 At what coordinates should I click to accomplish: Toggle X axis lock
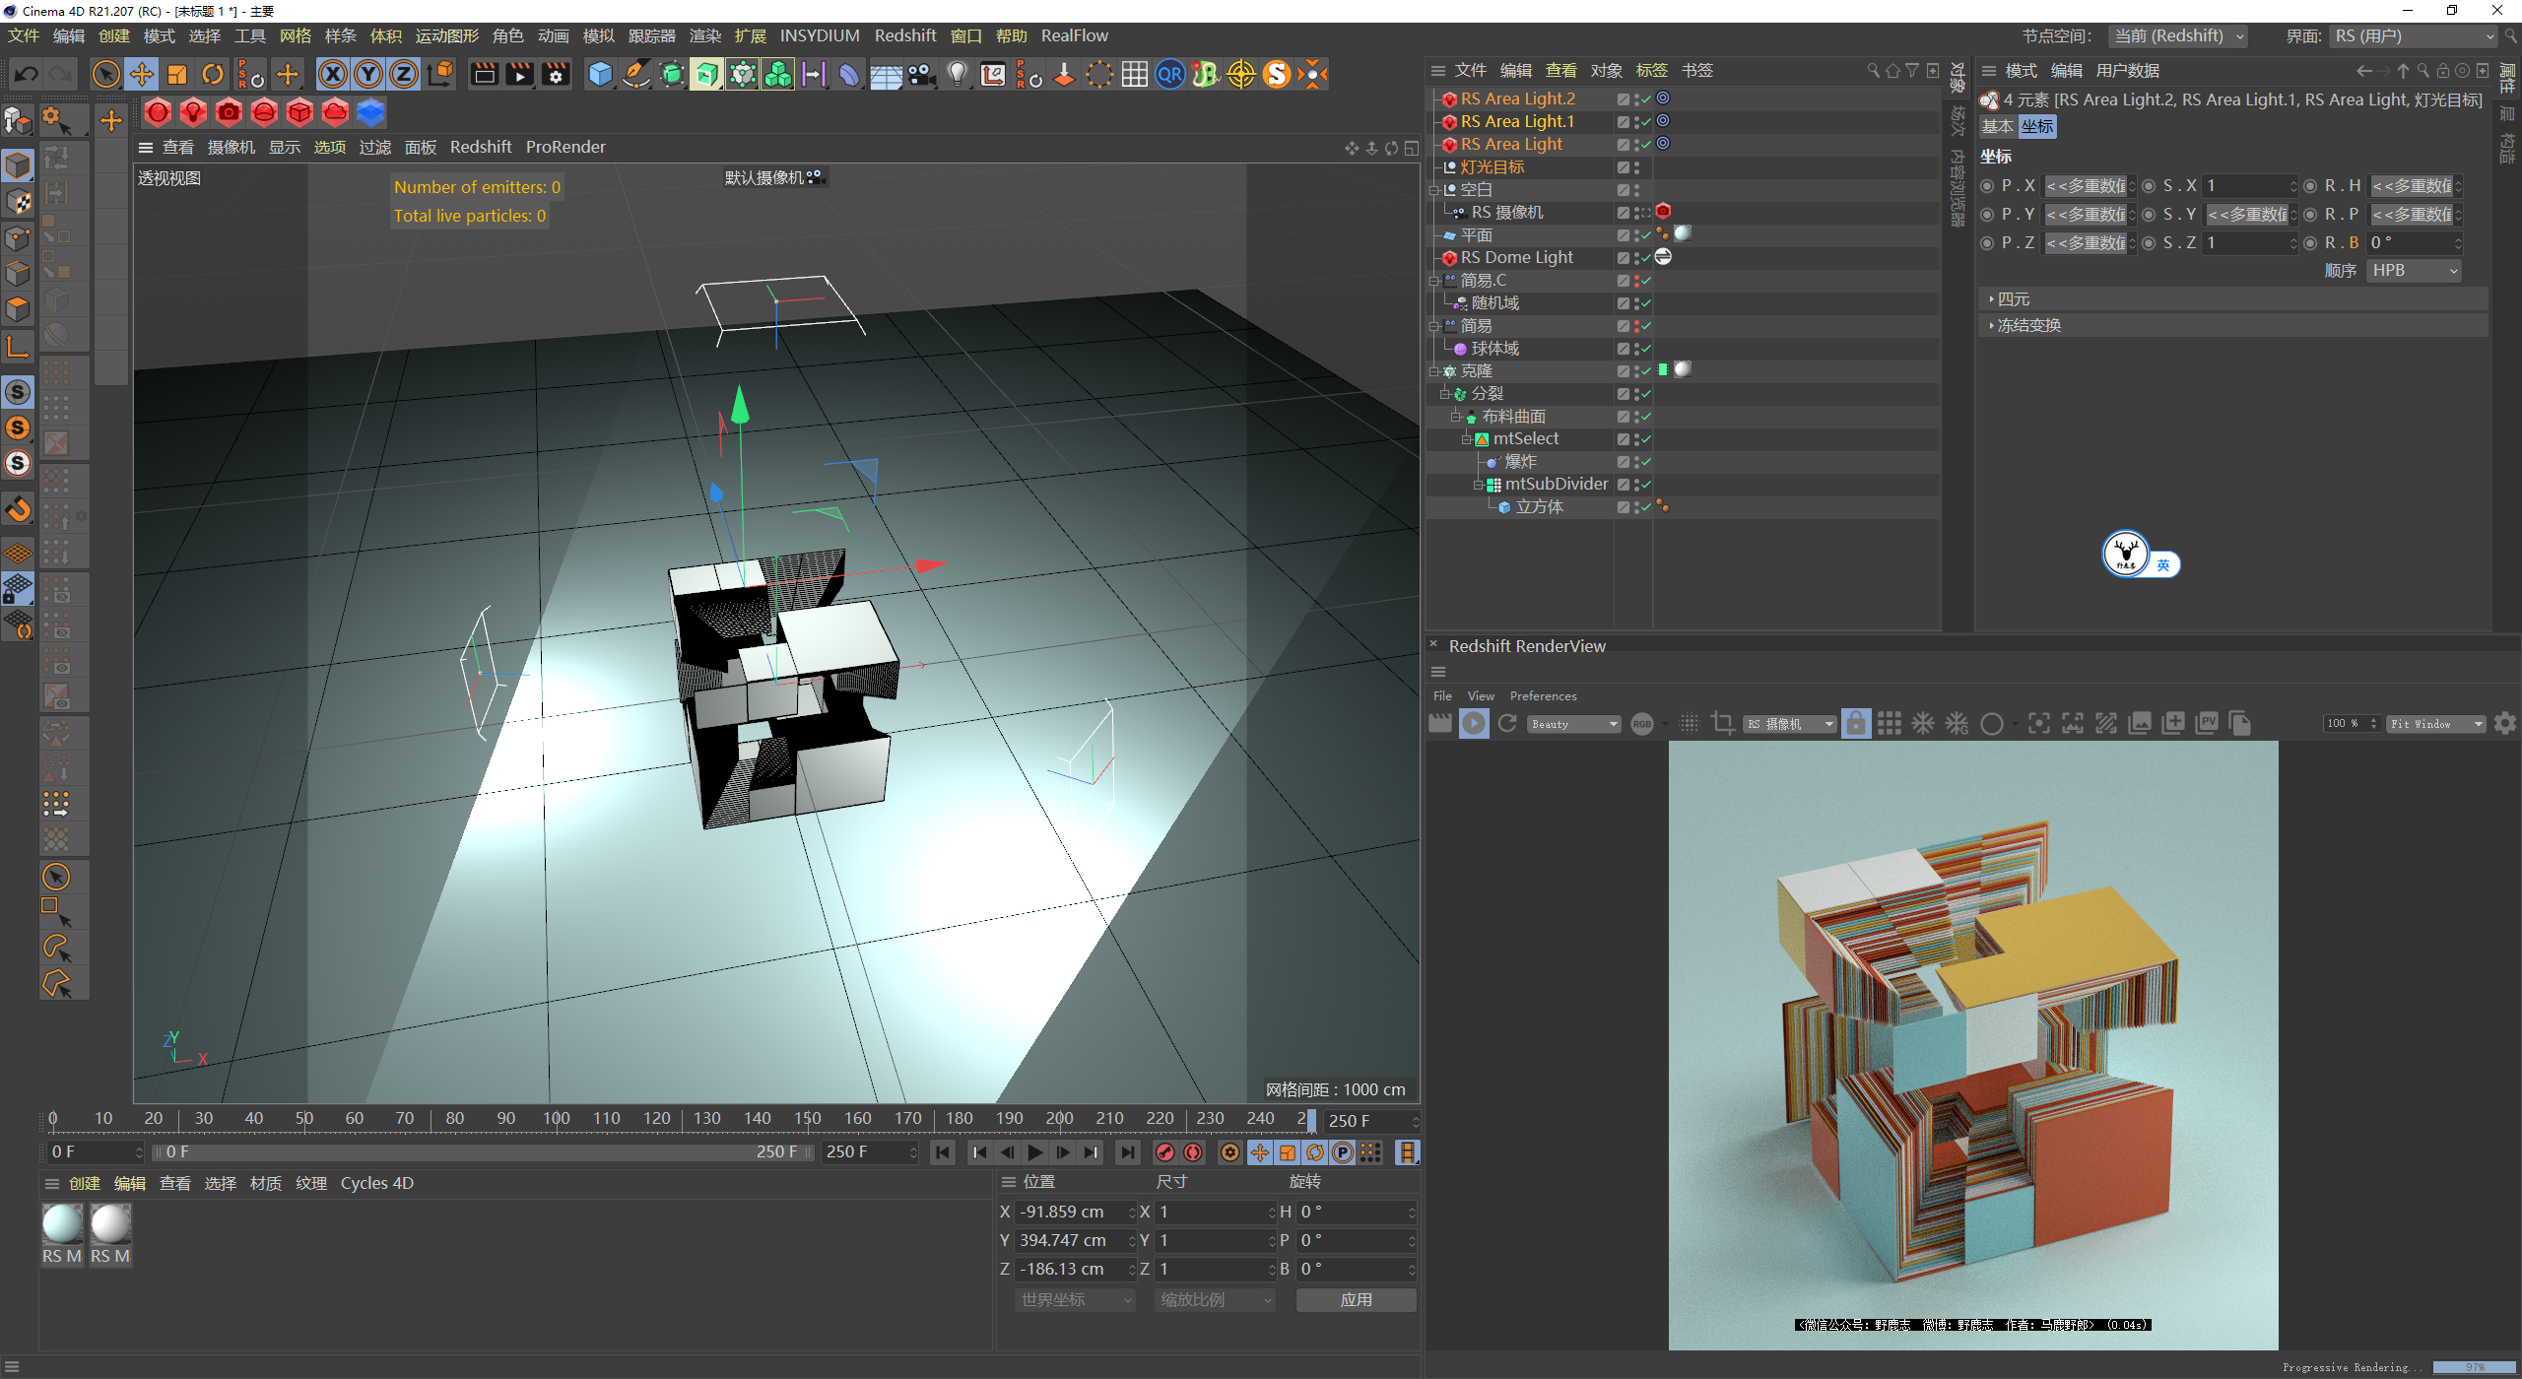tap(333, 75)
